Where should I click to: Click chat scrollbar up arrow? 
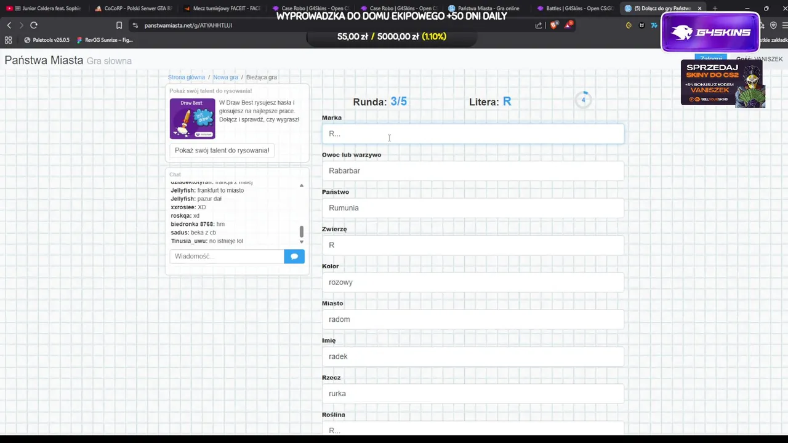click(301, 185)
